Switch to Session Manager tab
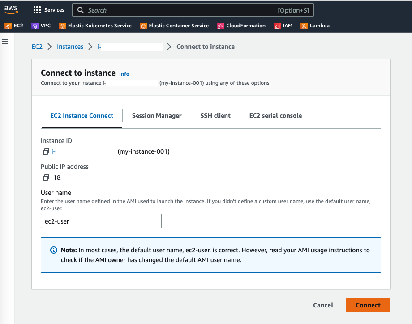 pos(157,116)
